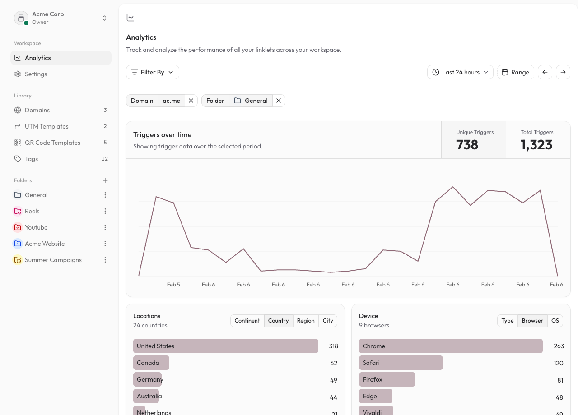Screen dimensions: 578x415
Task: Toggle the Continent view in Locations
Action: pyautogui.click(x=247, y=321)
